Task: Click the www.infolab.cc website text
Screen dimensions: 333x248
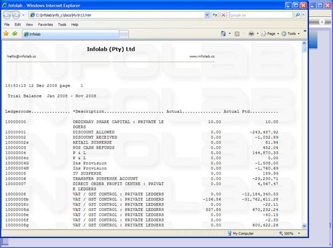Action: click(x=202, y=56)
